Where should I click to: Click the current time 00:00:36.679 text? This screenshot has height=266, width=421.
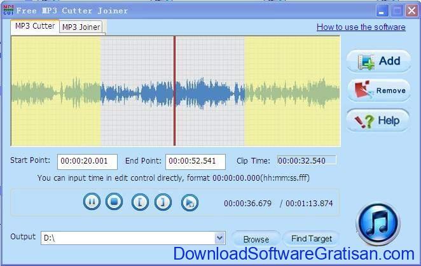pyautogui.click(x=247, y=204)
